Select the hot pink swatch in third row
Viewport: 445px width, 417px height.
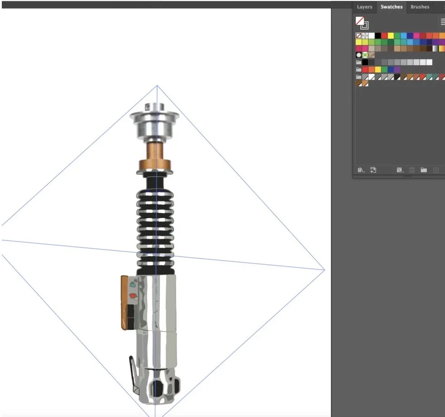(365, 48)
